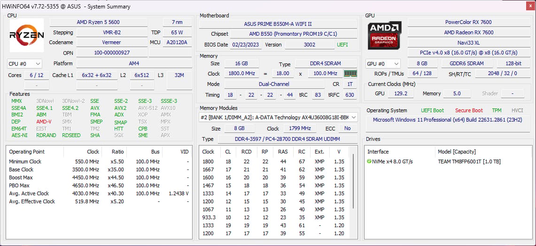Select the Boost Max operating point row
This screenshot has width=536, height=246.
[x=99, y=177]
